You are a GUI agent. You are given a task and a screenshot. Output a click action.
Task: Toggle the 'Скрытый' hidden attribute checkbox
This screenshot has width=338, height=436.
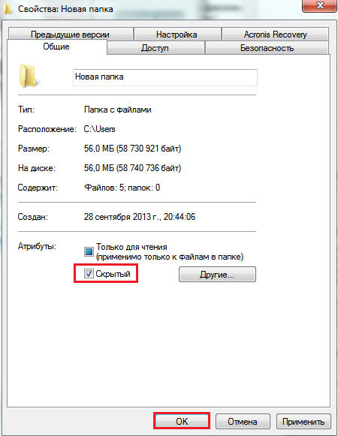[89, 274]
